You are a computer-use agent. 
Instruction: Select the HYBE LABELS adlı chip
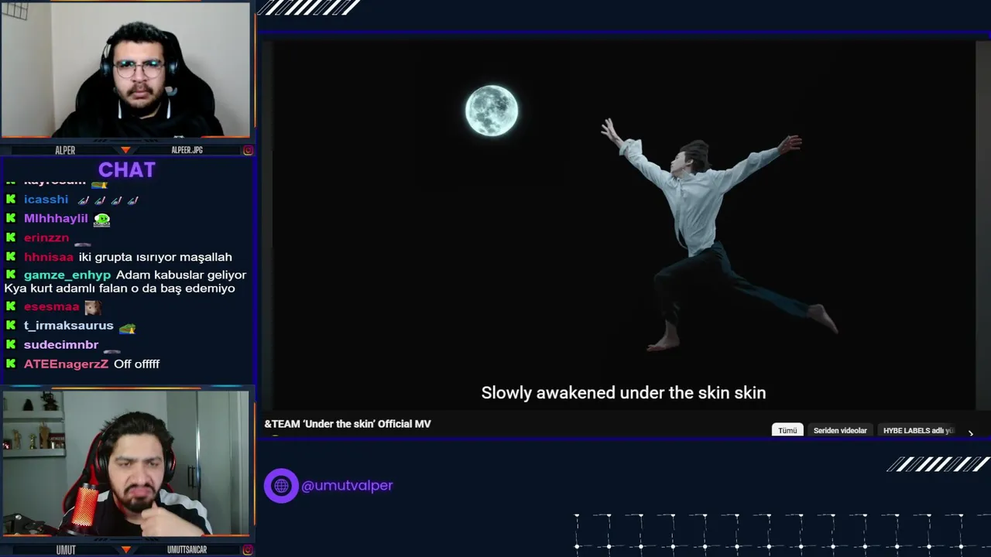point(918,430)
